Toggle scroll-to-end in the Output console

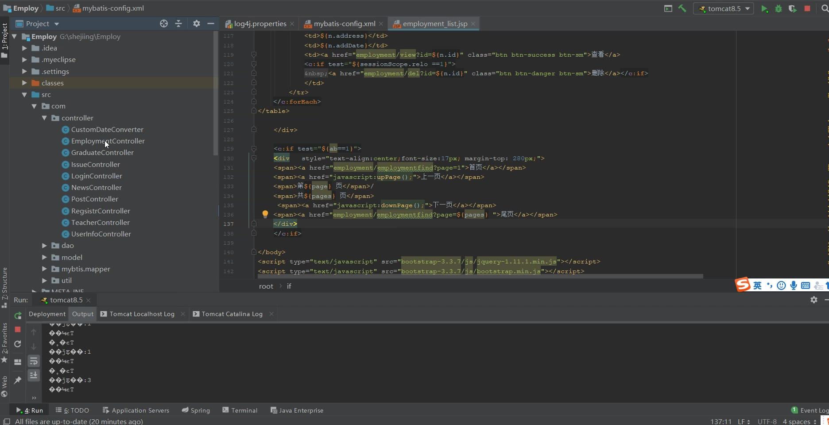[x=34, y=375]
